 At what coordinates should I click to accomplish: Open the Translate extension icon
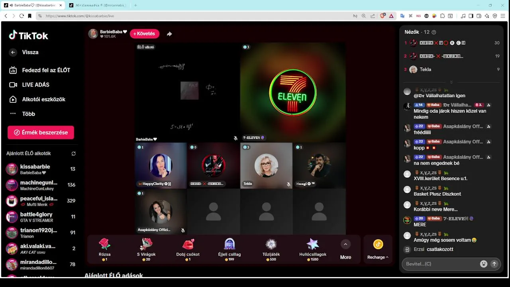pos(402,16)
